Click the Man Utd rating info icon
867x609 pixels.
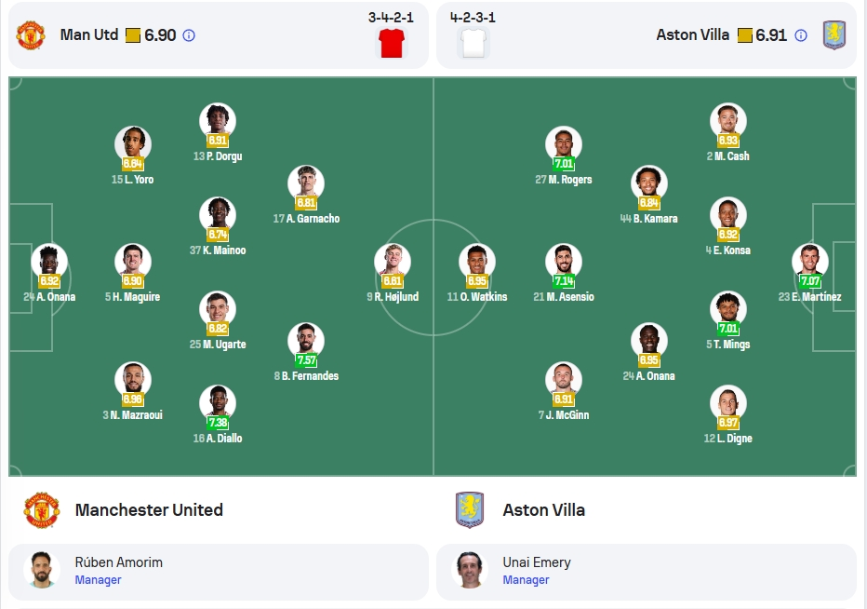click(x=189, y=35)
